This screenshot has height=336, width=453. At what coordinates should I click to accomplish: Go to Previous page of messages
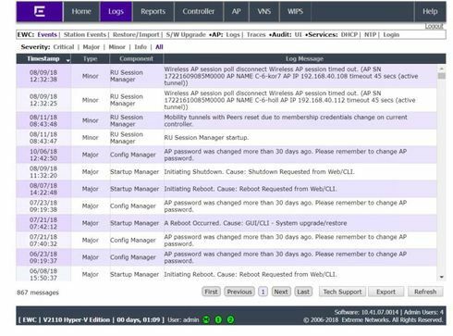tap(239, 292)
